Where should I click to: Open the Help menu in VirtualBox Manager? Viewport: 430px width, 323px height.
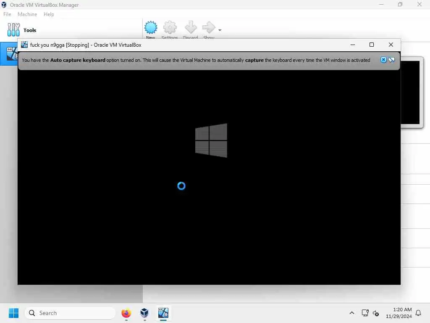coord(49,14)
